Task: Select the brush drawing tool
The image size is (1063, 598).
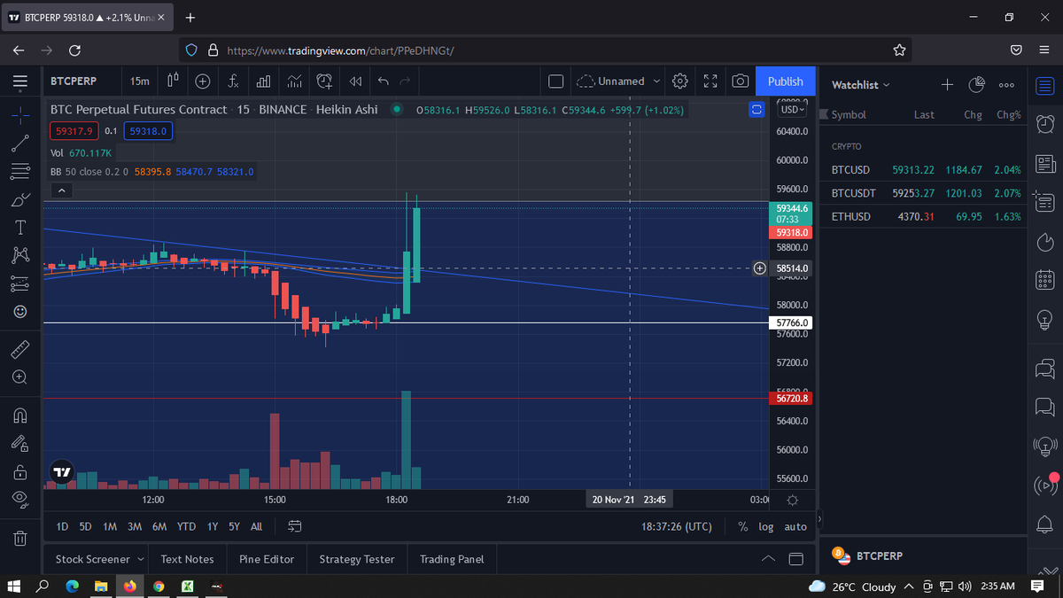Action: tap(19, 199)
